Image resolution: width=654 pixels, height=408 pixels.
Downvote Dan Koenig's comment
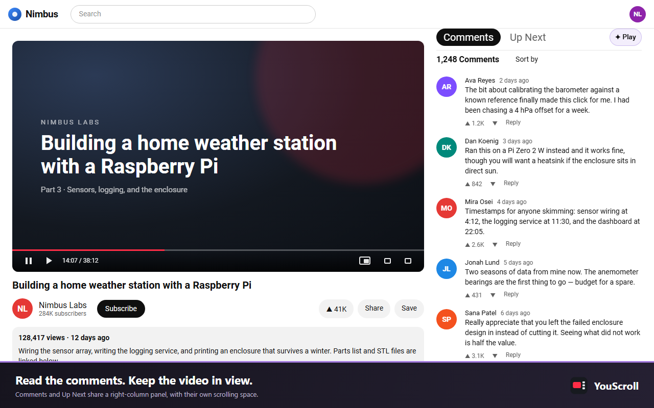493,184
